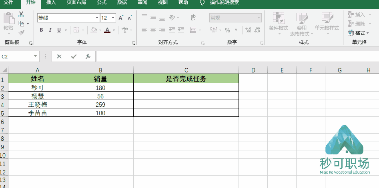The width and height of the screenshot is (379, 188).
Task: Decrease indent icon
Action: click(172, 30)
